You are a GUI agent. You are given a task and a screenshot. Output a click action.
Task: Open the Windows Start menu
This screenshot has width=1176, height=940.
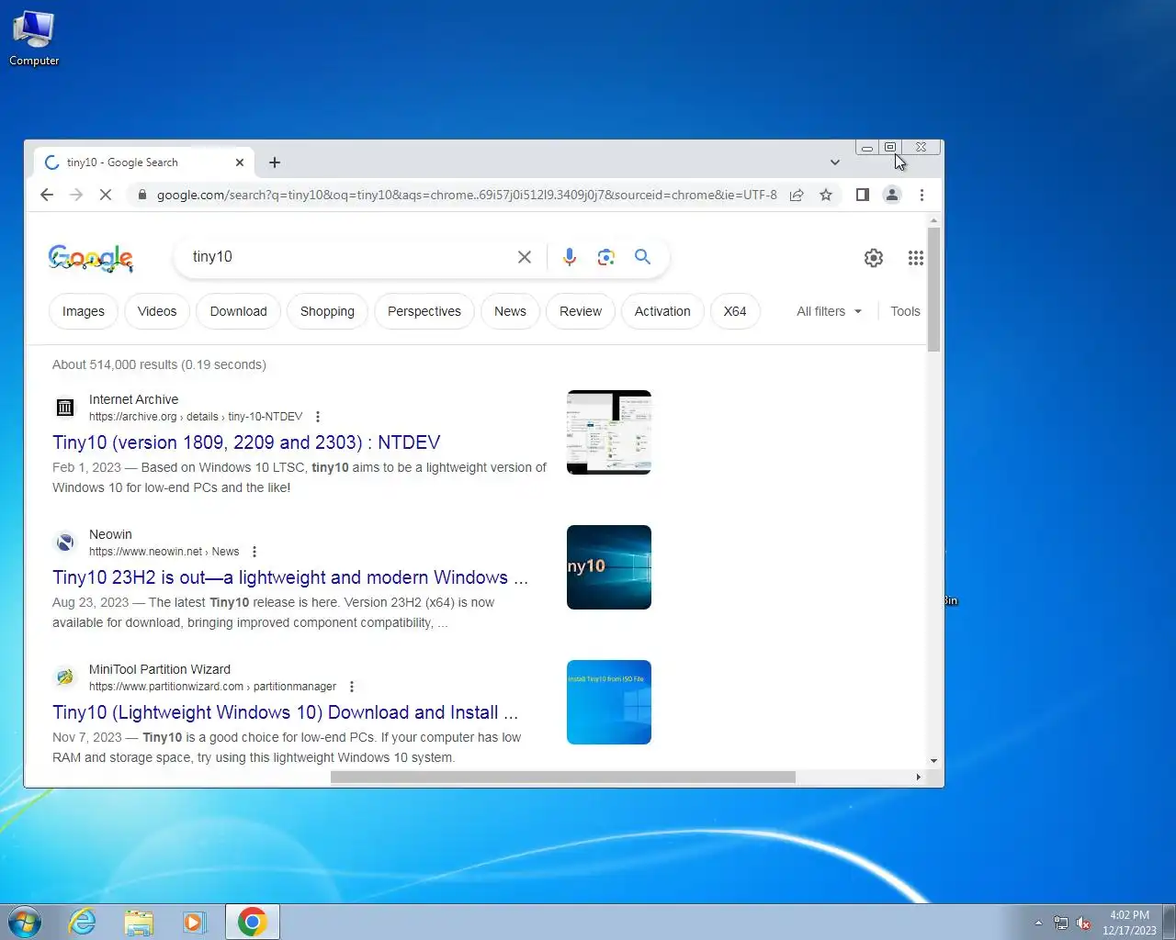tap(25, 922)
